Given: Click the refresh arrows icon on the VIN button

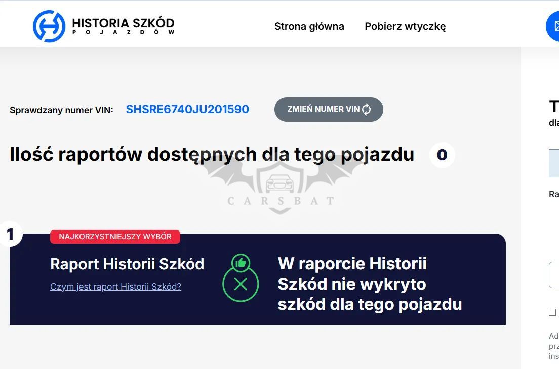Looking at the screenshot, I should point(367,109).
